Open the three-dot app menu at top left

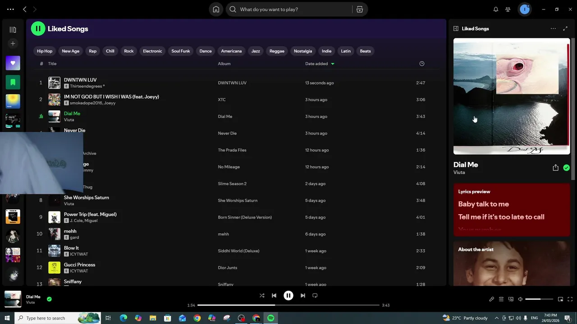pos(10,9)
